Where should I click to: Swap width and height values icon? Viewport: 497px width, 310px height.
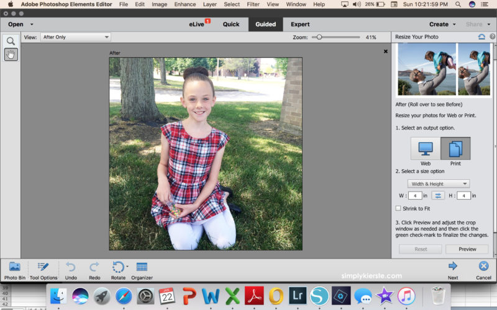(439, 196)
